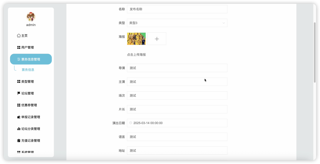This screenshot has height=164, width=320.
Task: Click the chevron arrow of 类型 dropdown
Action: [x=224, y=23]
